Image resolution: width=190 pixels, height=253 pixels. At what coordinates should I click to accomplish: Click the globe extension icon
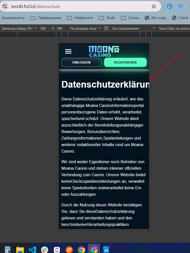[x=181, y=7]
